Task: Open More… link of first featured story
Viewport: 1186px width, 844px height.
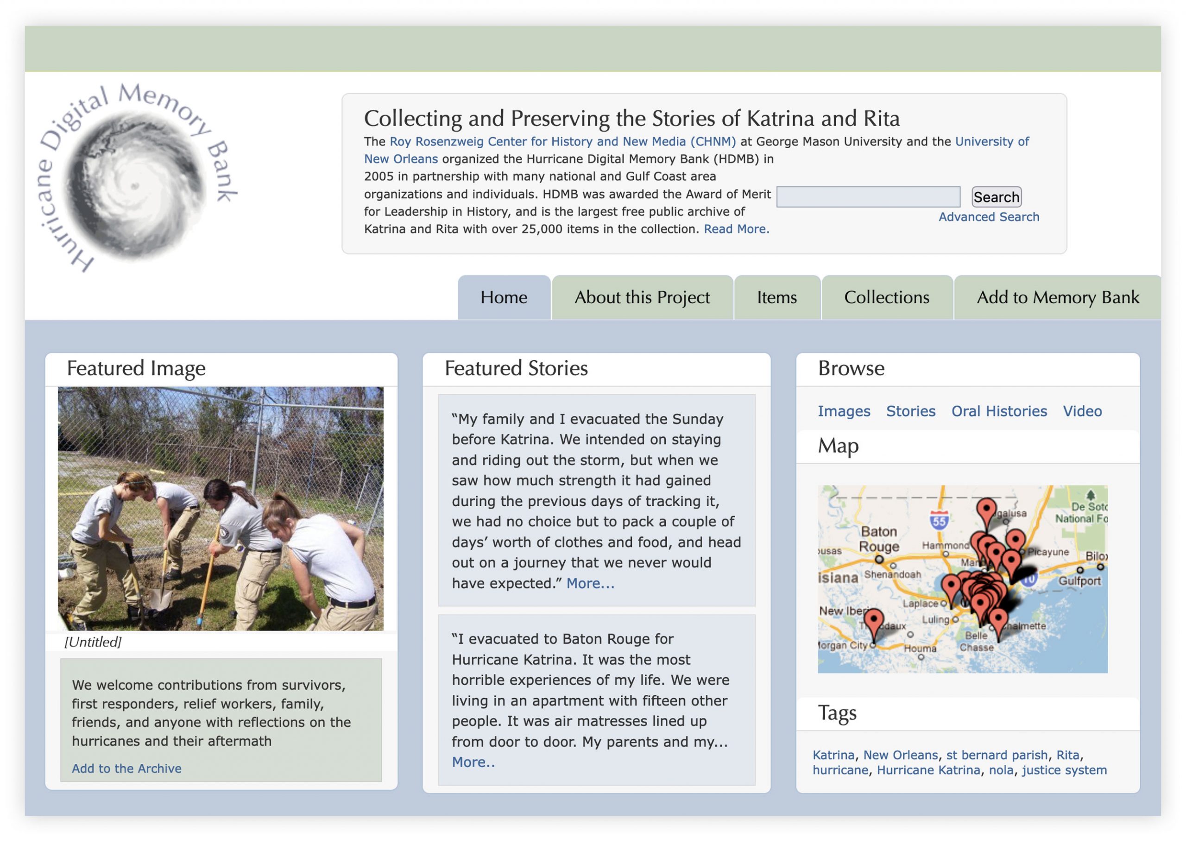Action: (x=590, y=583)
